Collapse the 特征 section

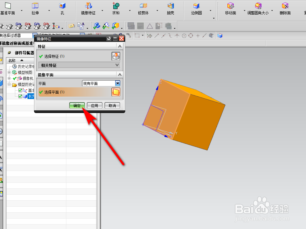120,46
